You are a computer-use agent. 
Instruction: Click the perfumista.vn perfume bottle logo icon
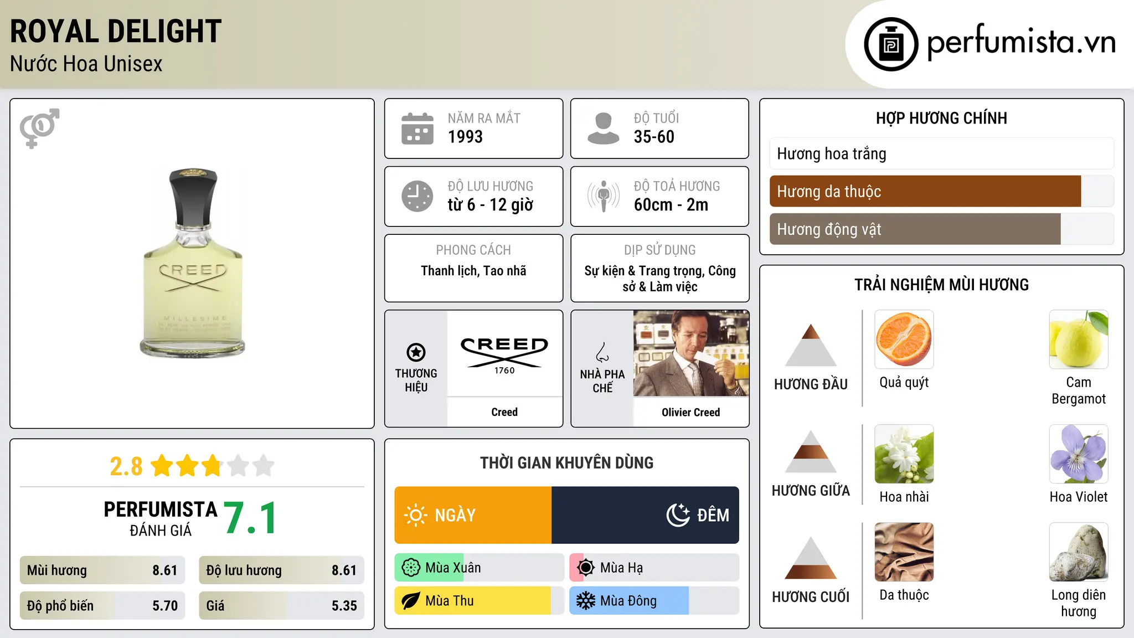click(891, 44)
